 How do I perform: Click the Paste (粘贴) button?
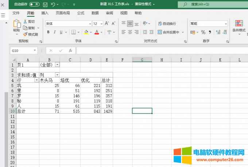(16, 26)
